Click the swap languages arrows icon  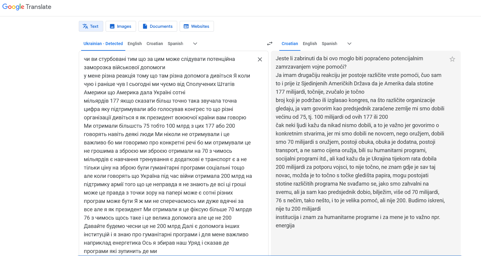270,44
